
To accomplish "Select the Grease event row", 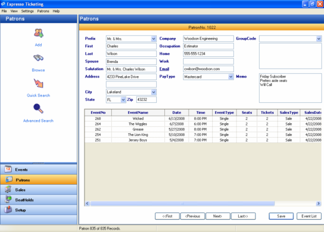I will click(x=203, y=129).
